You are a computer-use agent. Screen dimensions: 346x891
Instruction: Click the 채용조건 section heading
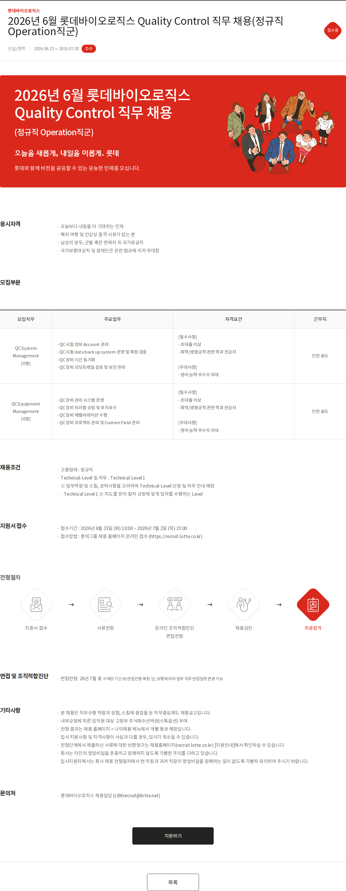click(10, 467)
